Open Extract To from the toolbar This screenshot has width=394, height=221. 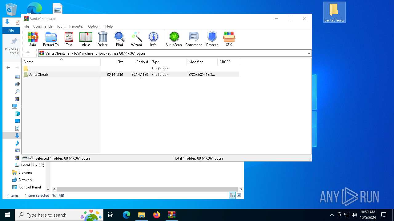click(x=51, y=39)
